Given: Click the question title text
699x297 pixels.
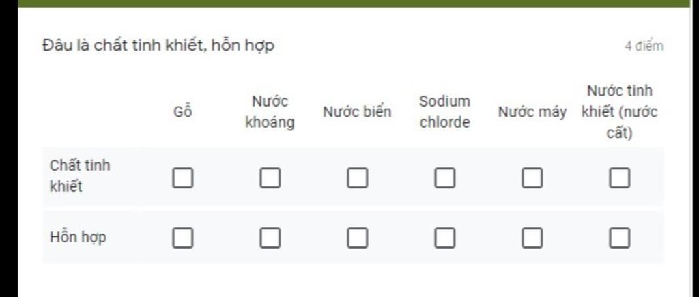Looking at the screenshot, I should tap(158, 46).
